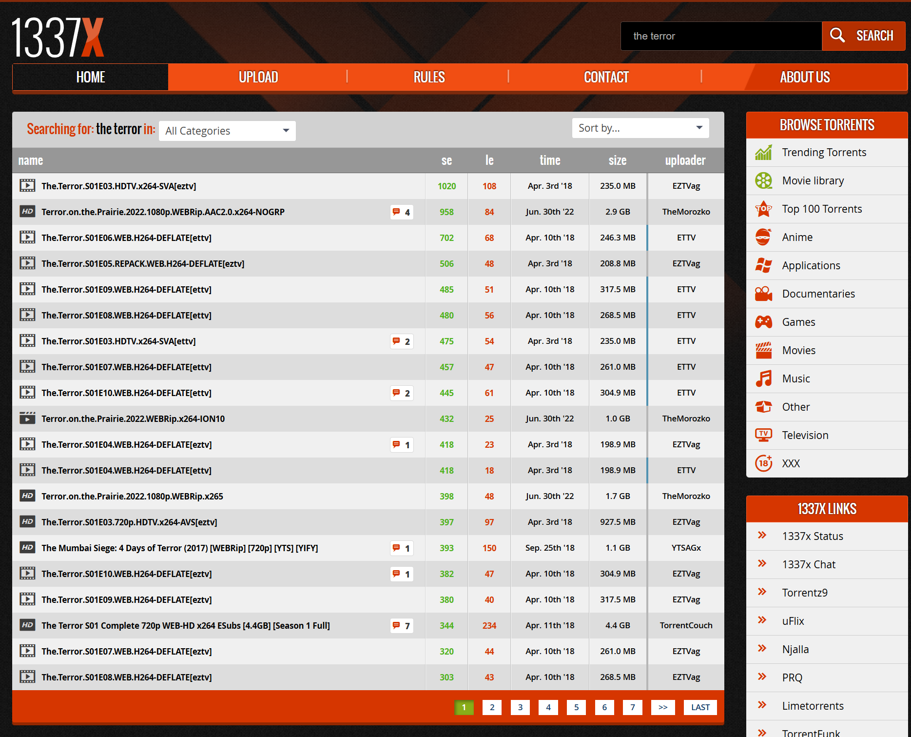Open the uFlix link
The height and width of the screenshot is (737, 911).
coord(793,621)
